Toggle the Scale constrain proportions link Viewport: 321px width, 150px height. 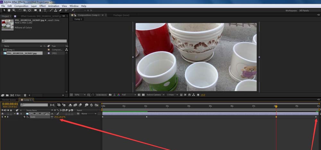(52, 117)
